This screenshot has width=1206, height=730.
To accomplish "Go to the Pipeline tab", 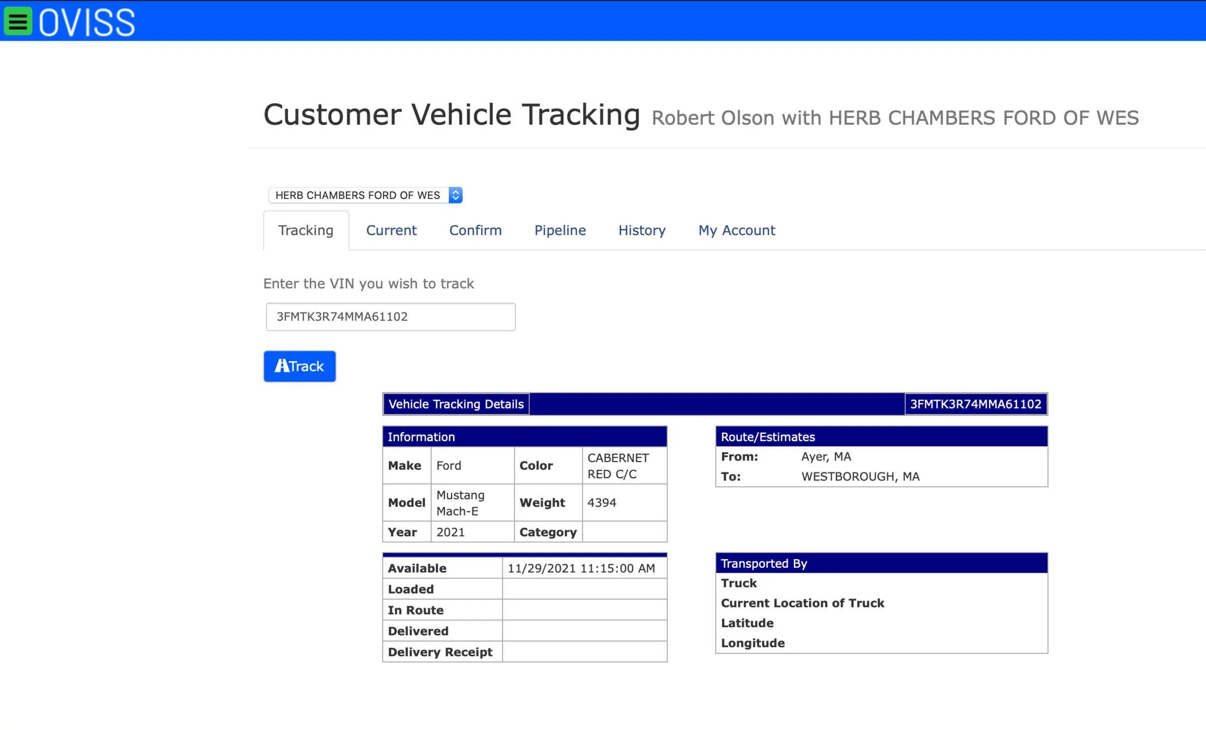I will [x=560, y=230].
